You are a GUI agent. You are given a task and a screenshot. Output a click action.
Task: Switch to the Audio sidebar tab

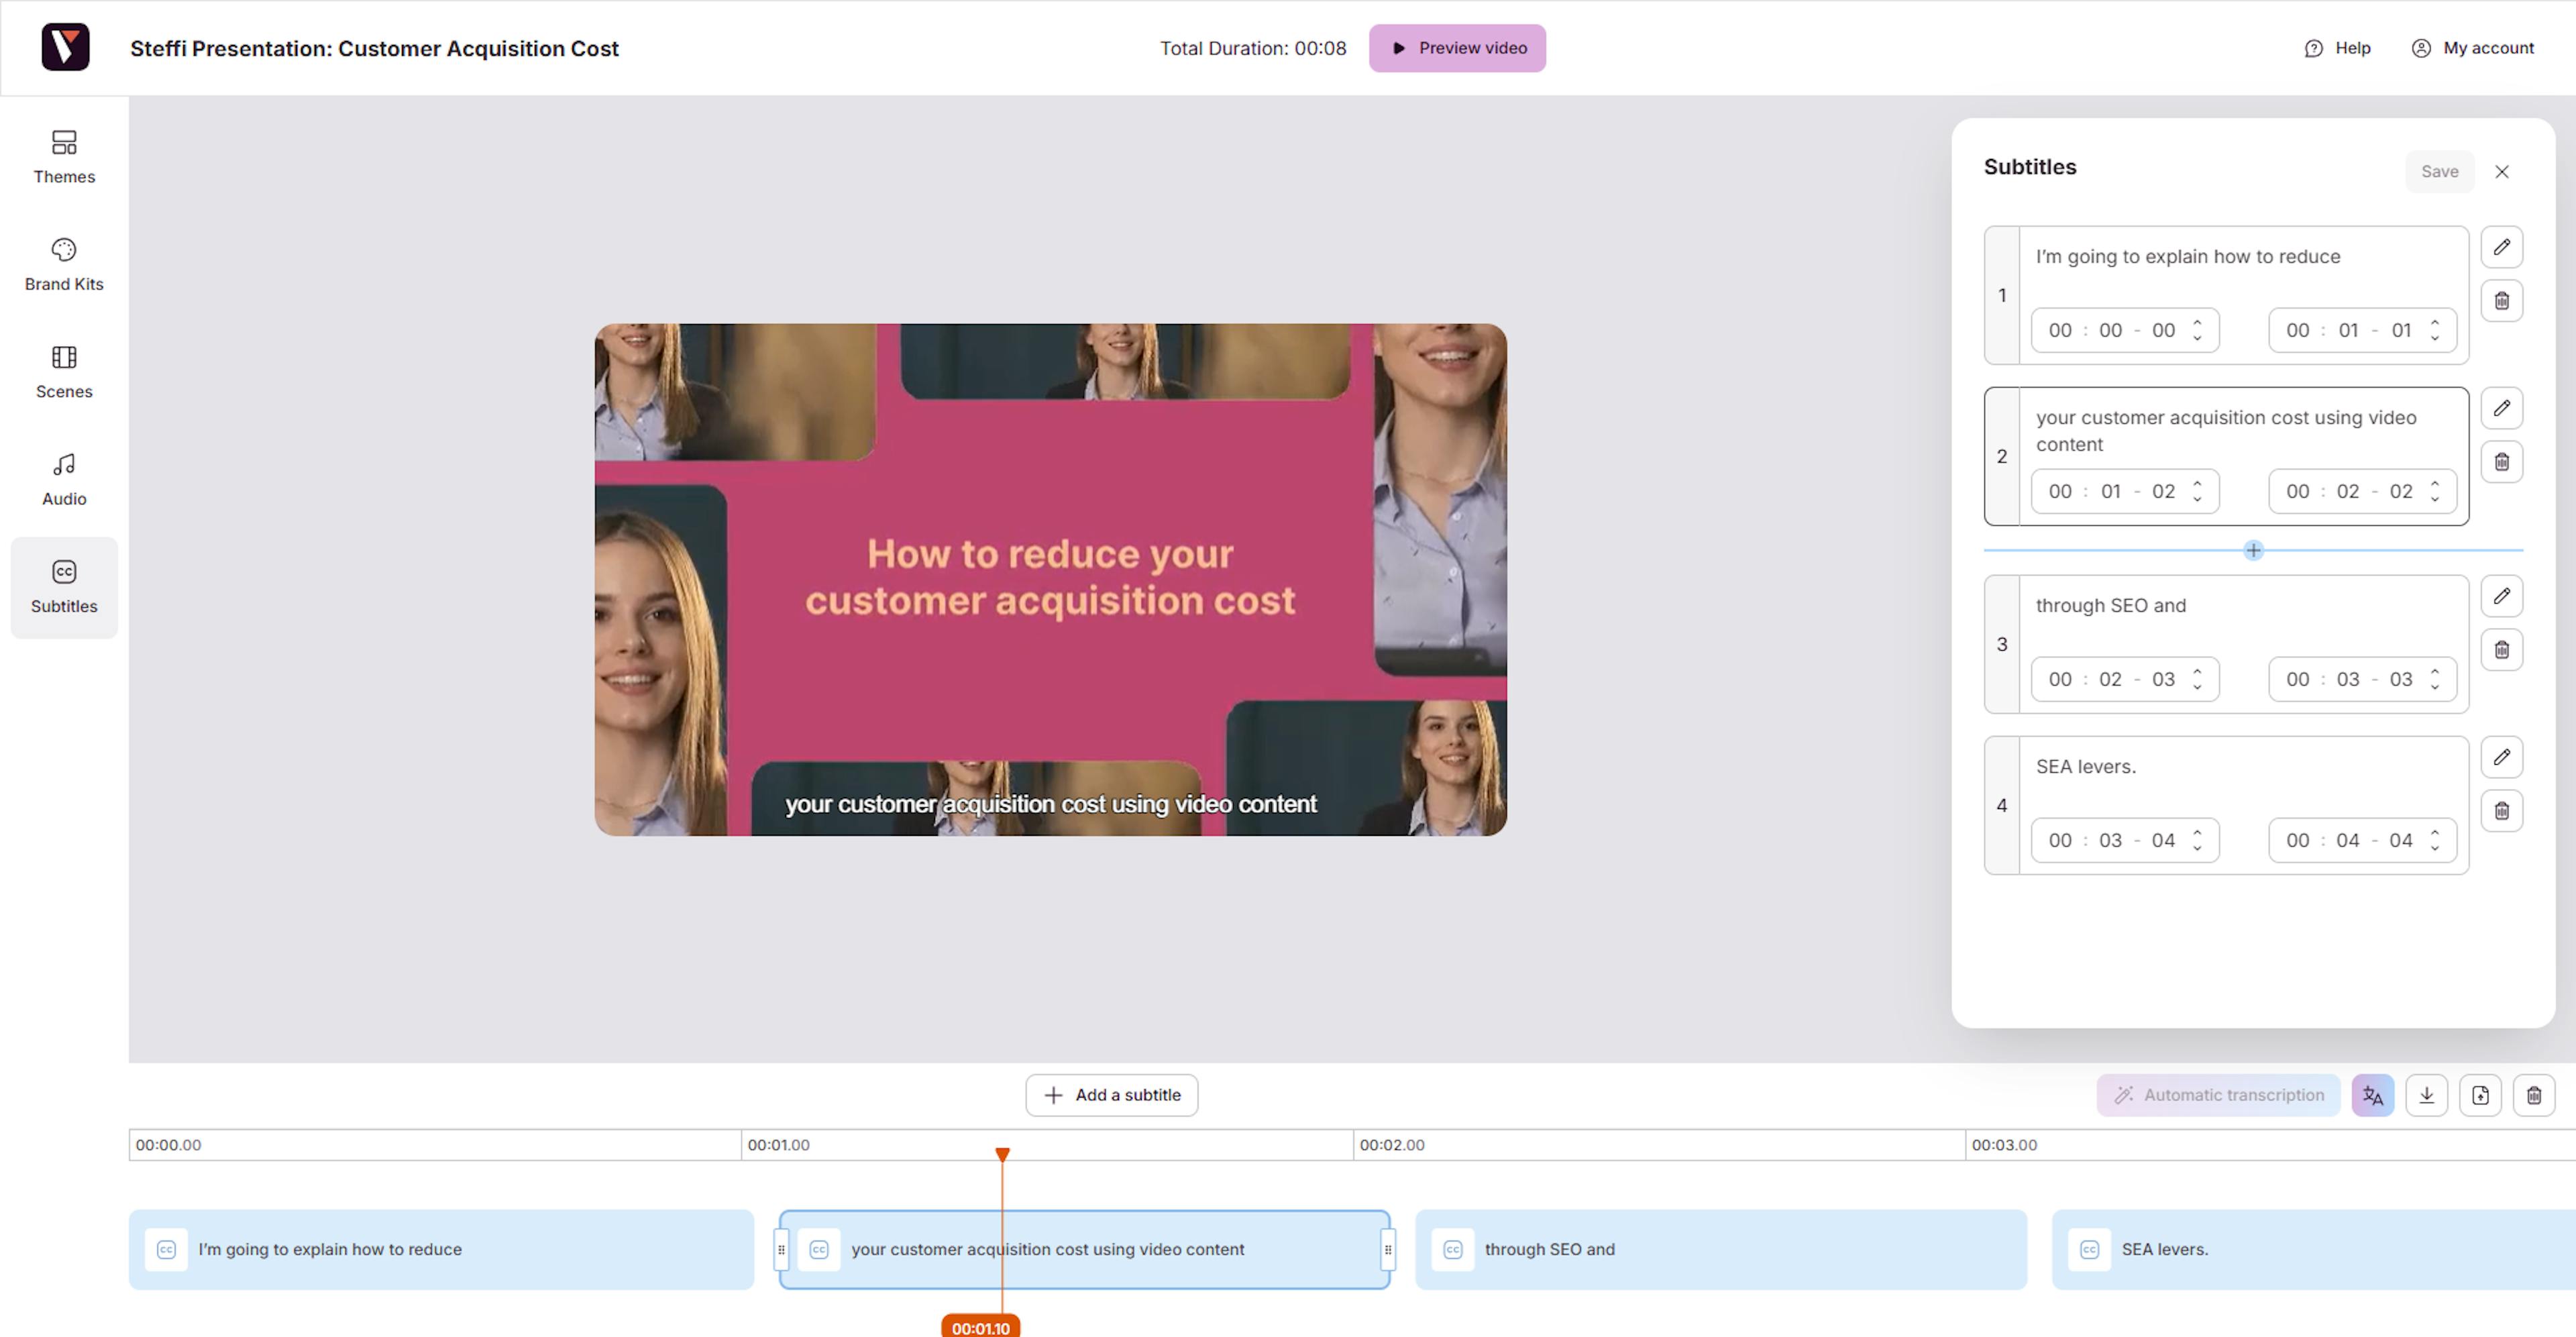pos(64,479)
